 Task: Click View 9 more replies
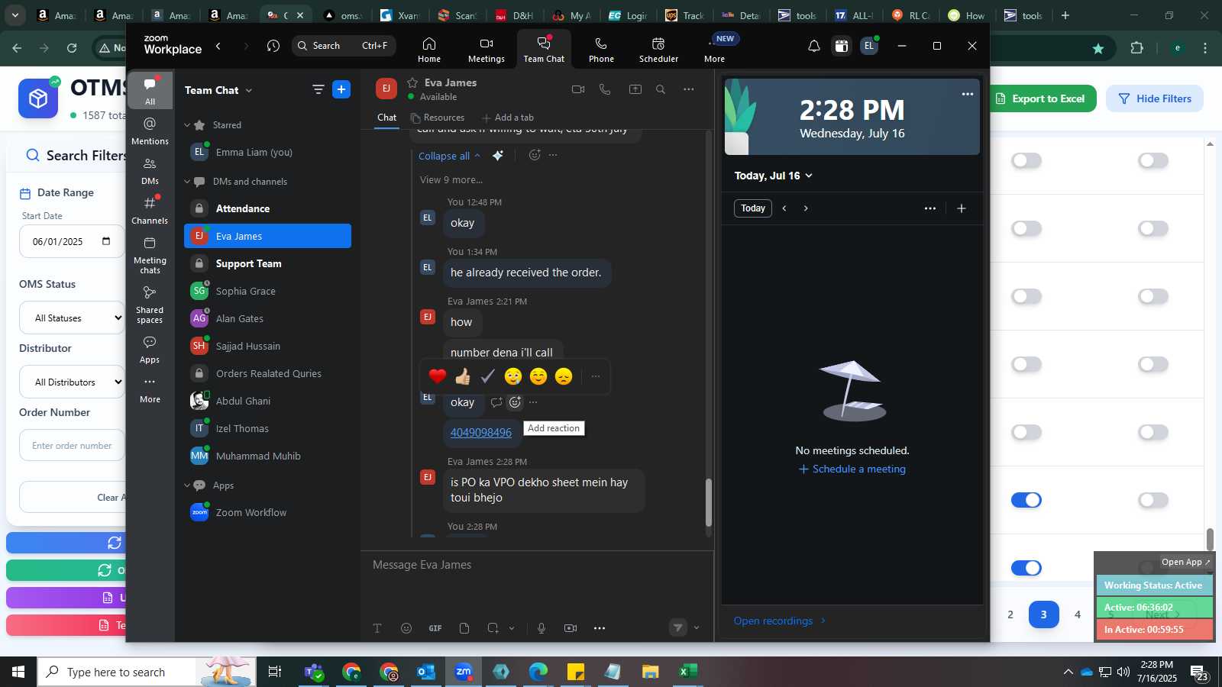451,180
